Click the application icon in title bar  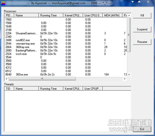[x=3, y=3]
